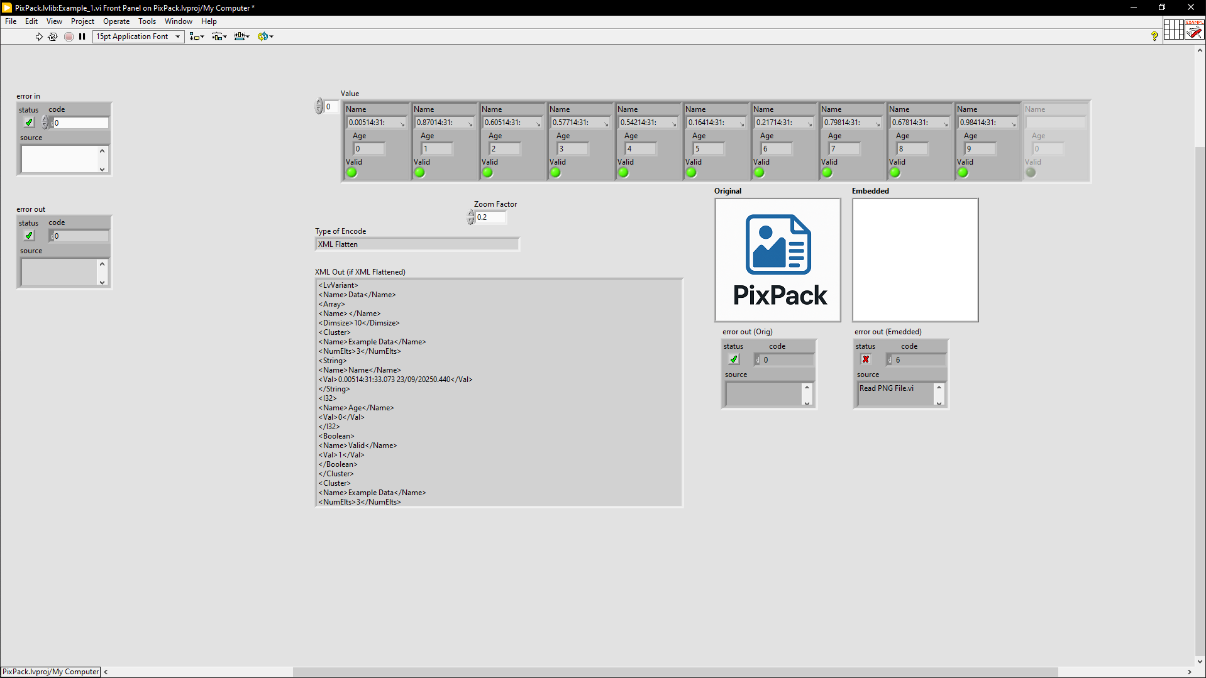Screen dimensions: 1206x678
Task: Click the Name field showing 0.87014:31:
Action: tap(445, 123)
